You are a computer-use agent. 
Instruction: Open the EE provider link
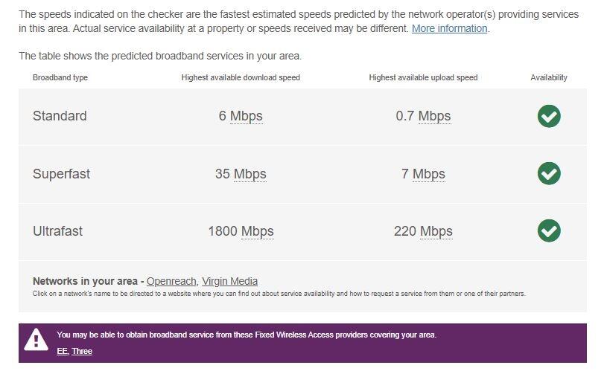pyautogui.click(x=62, y=351)
